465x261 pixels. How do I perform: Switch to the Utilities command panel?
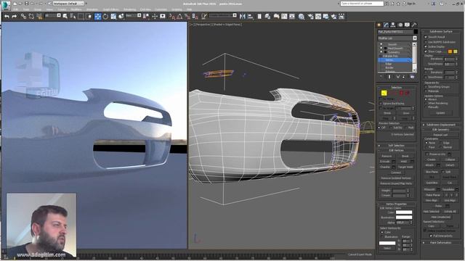coord(414,25)
